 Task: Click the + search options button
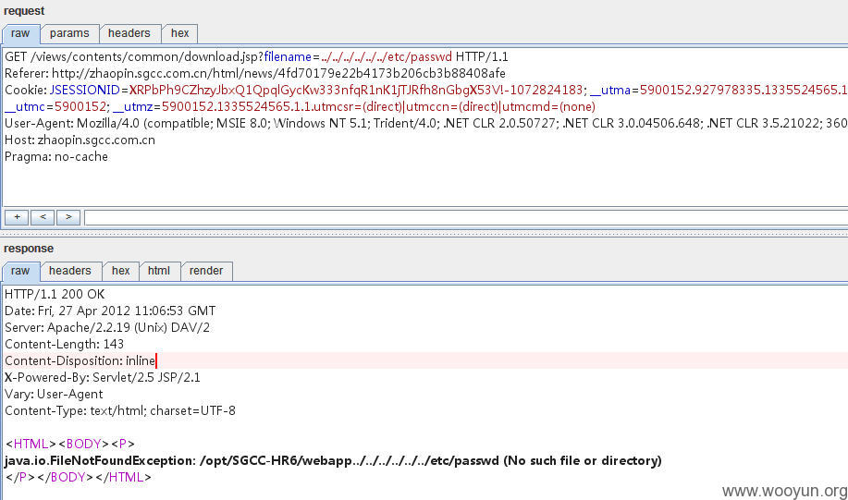coord(17,217)
